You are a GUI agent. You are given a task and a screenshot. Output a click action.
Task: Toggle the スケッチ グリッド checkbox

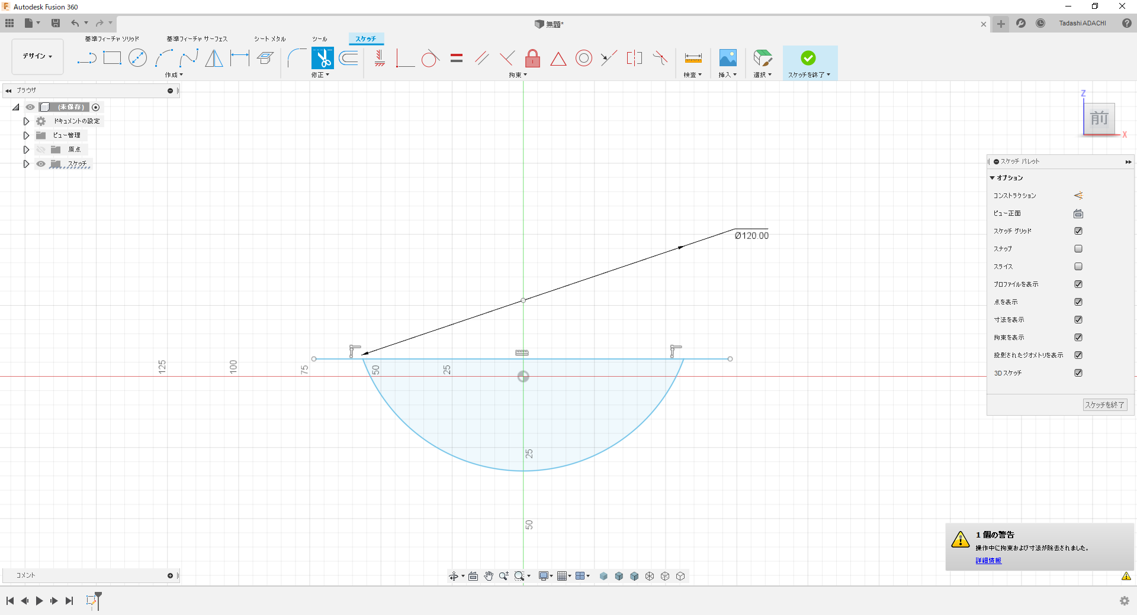(x=1078, y=231)
